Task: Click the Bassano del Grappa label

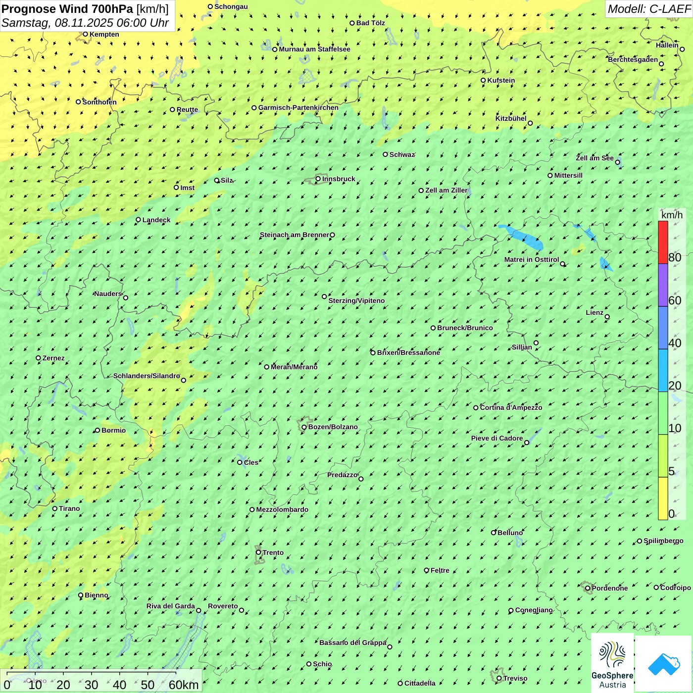Action: click(353, 643)
